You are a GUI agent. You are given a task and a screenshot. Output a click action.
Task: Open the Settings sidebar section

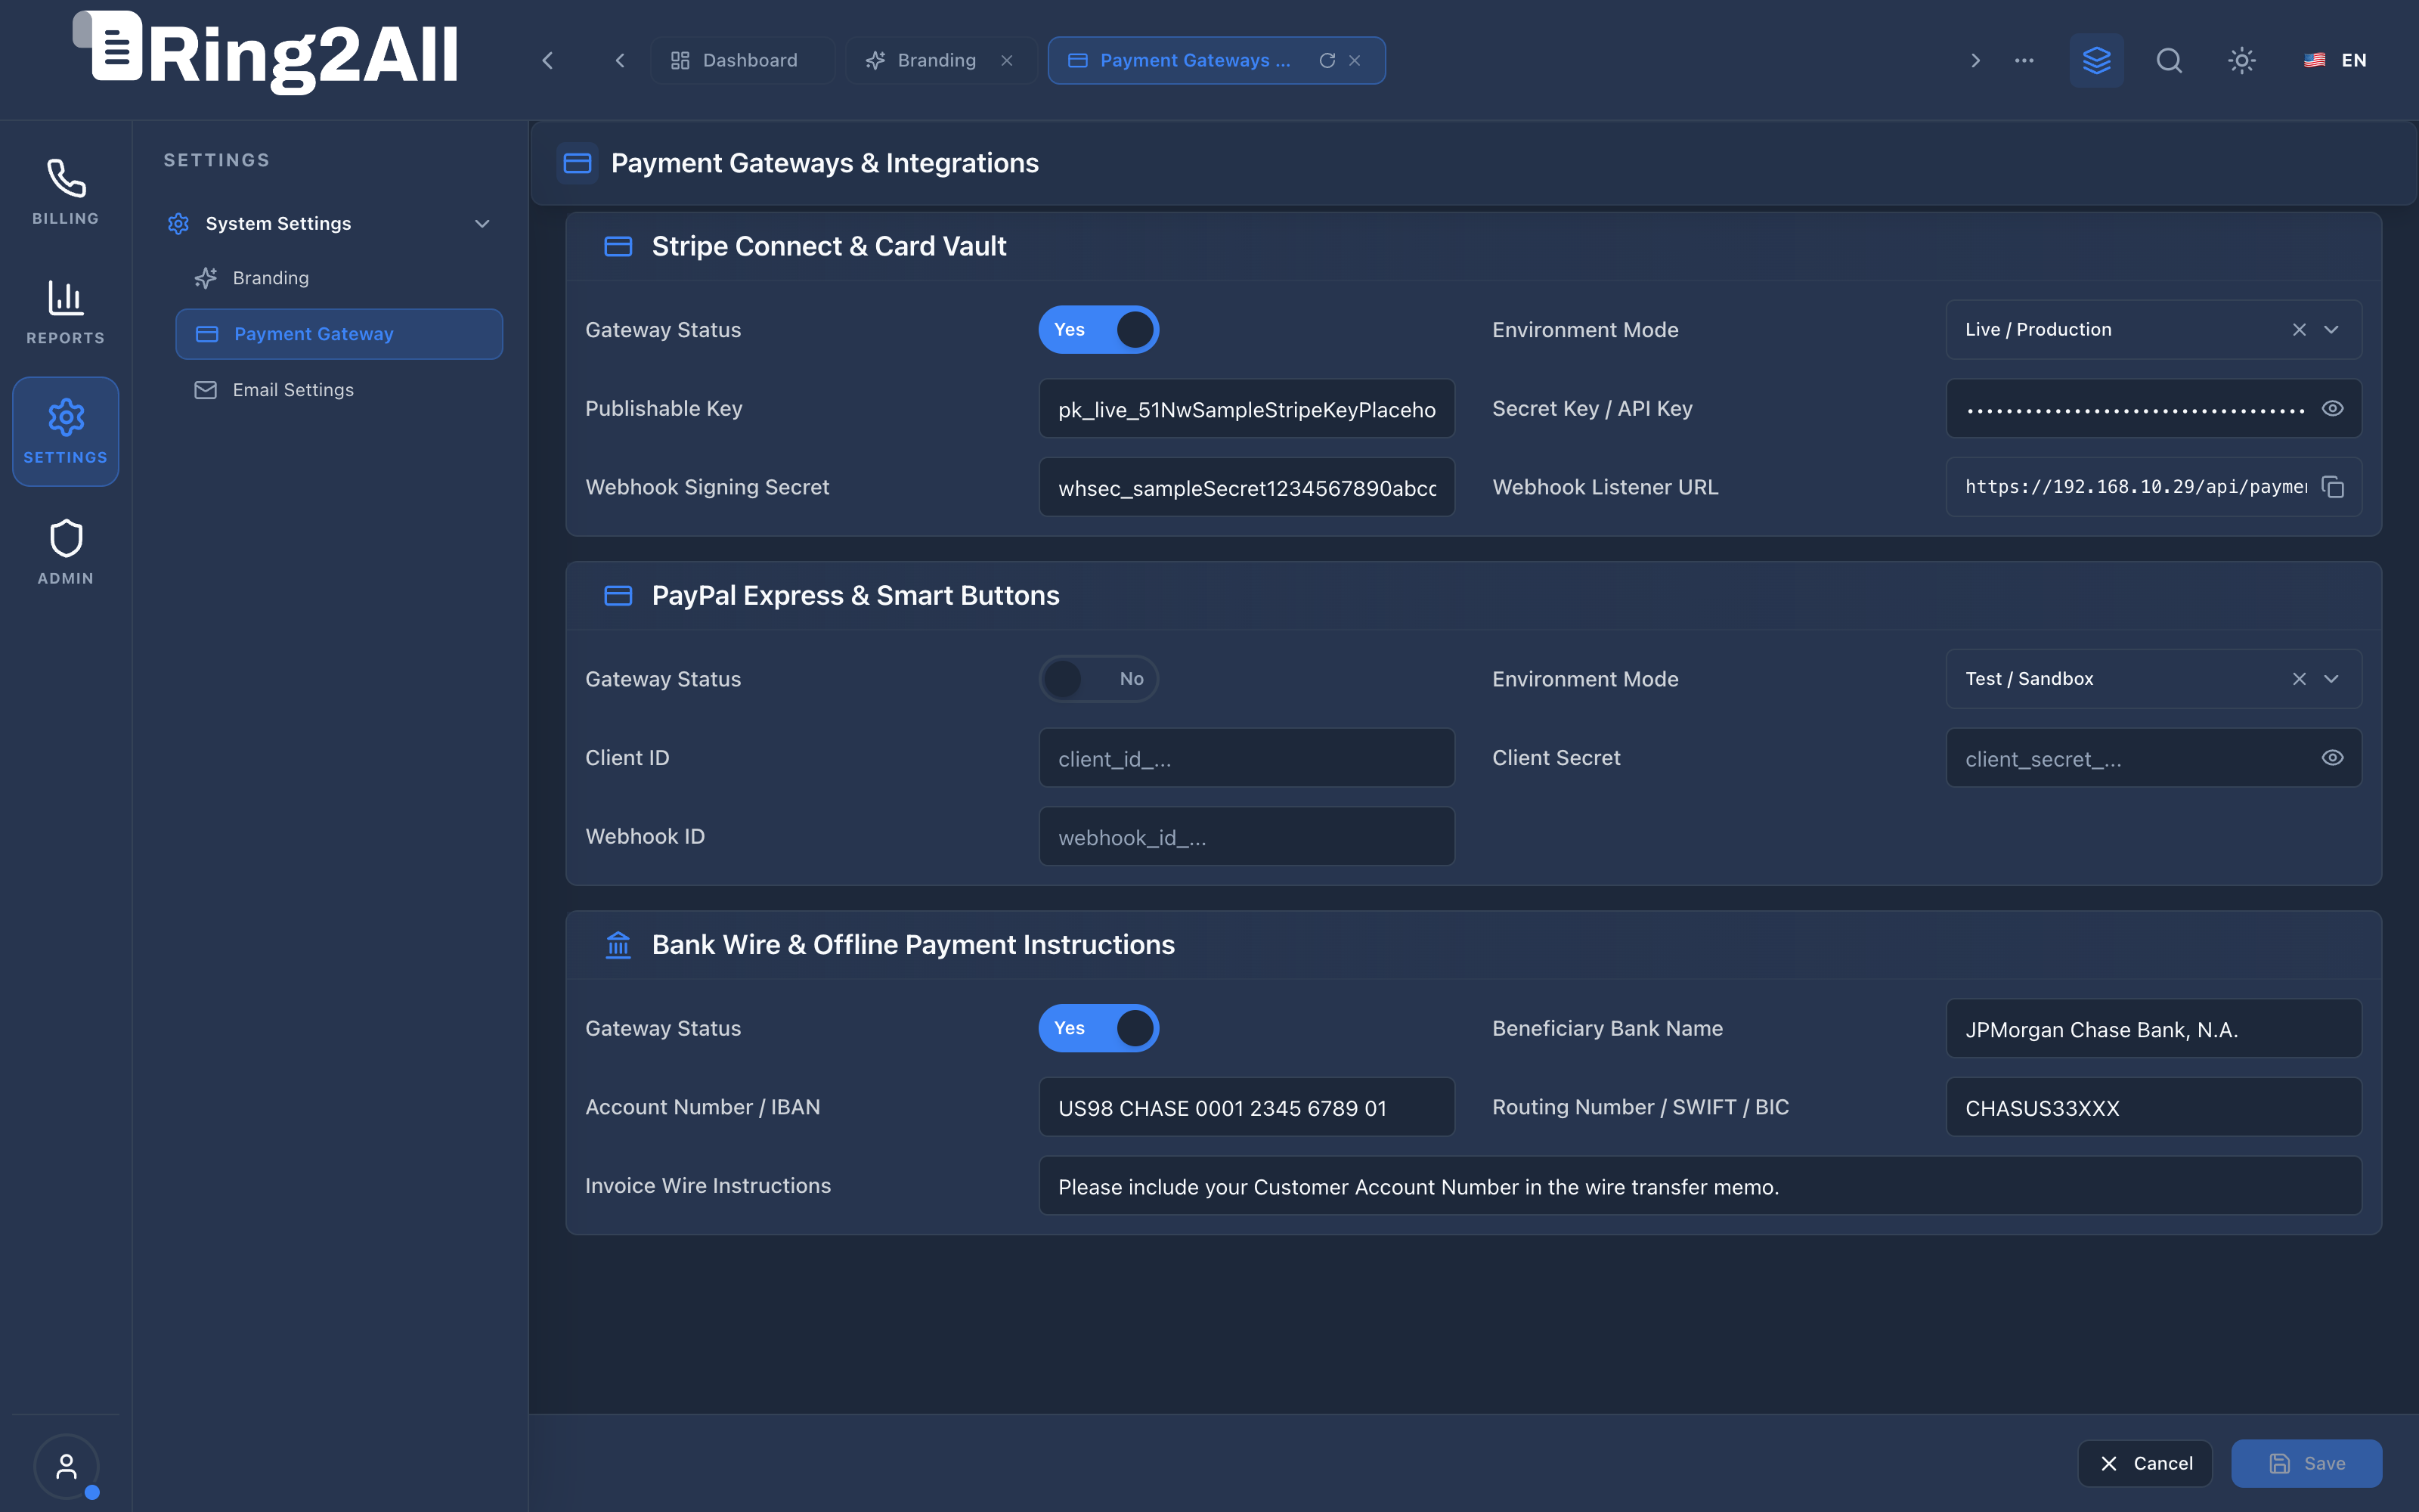point(66,431)
